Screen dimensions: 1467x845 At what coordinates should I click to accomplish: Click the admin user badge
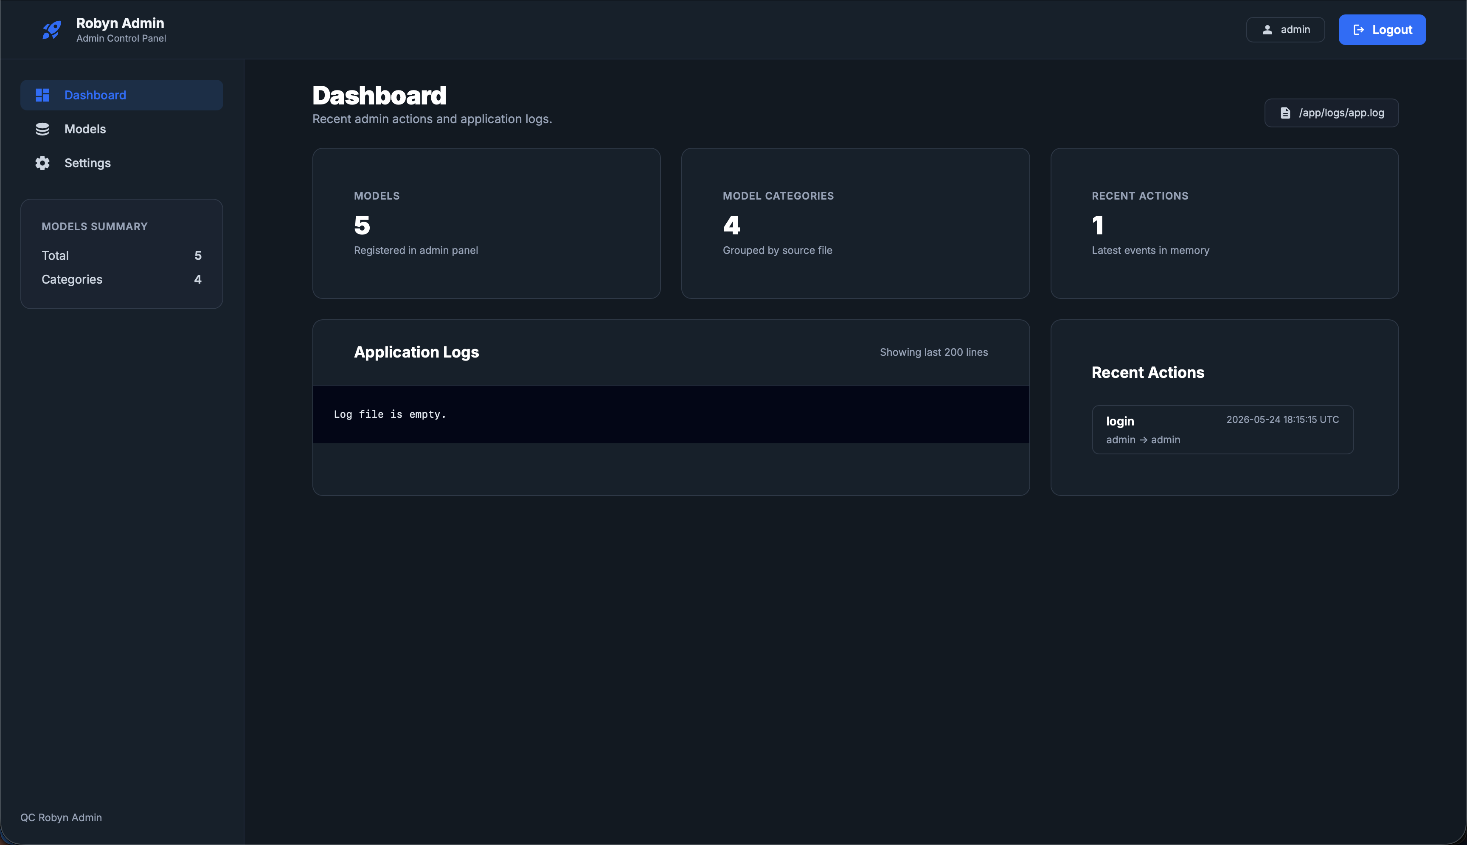coord(1285,30)
